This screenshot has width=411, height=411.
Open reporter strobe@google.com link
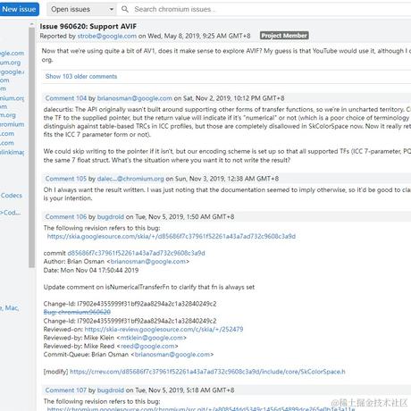(x=107, y=36)
